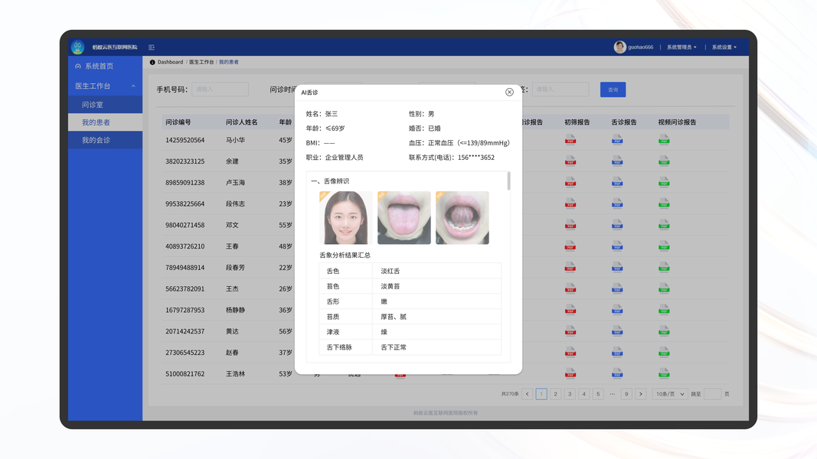Image resolution: width=817 pixels, height=459 pixels.
Task: Select page 2 in pagination
Action: (555, 394)
